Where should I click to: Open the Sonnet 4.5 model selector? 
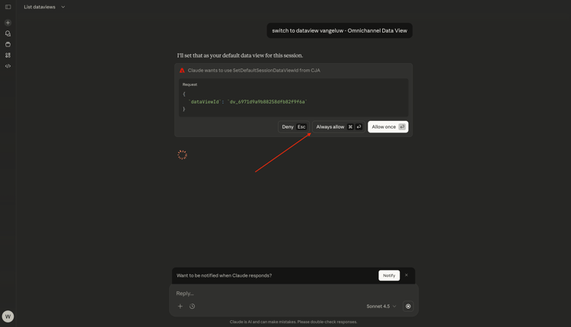pyautogui.click(x=381, y=306)
